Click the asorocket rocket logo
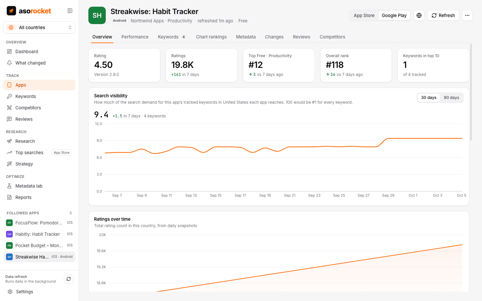This screenshot has height=301, width=482. click(11, 11)
